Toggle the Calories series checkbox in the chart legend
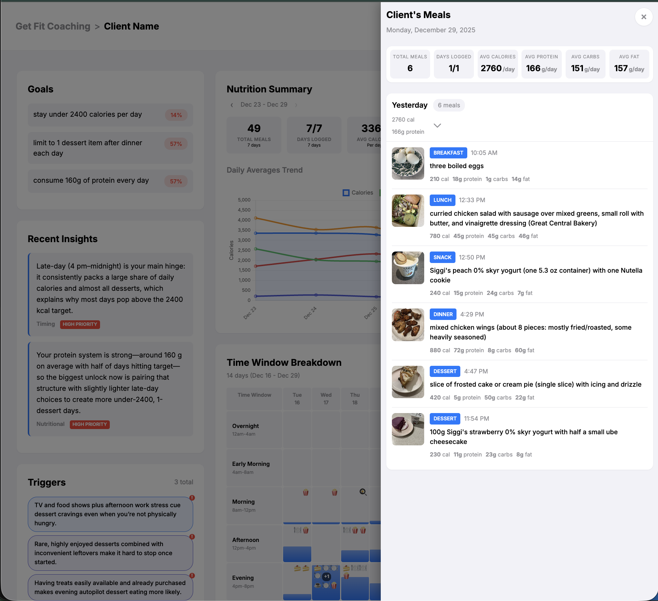Viewport: 658px width, 601px height. (346, 192)
